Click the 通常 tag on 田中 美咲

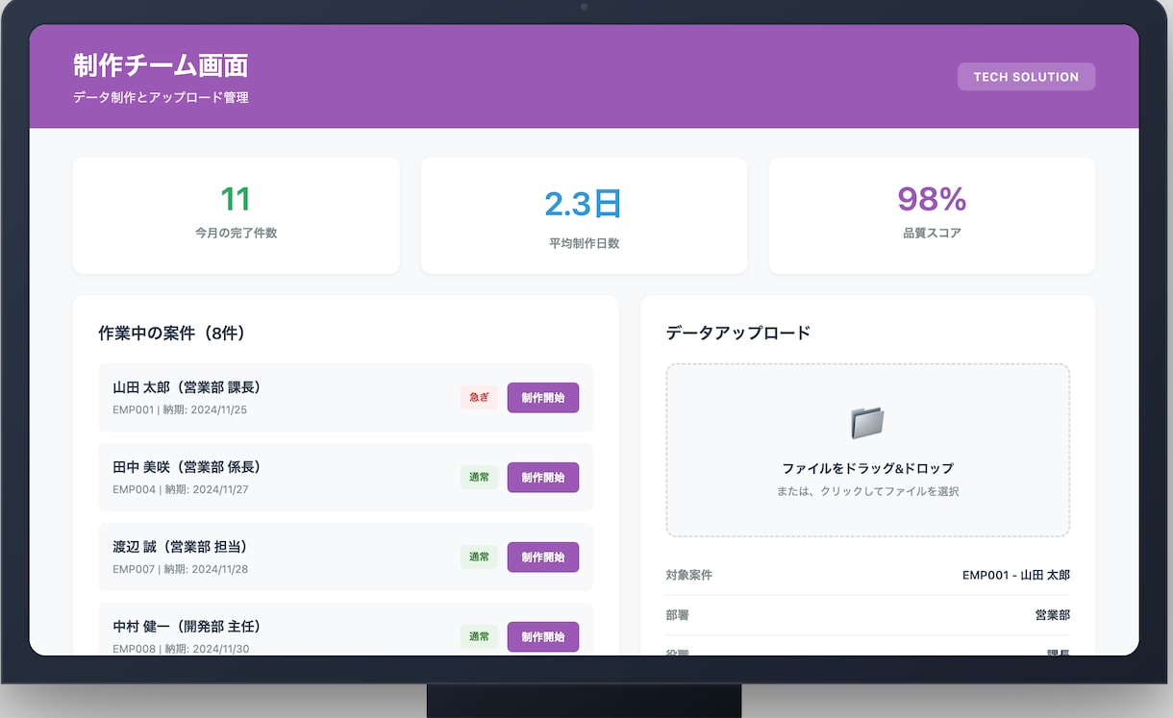coord(479,478)
